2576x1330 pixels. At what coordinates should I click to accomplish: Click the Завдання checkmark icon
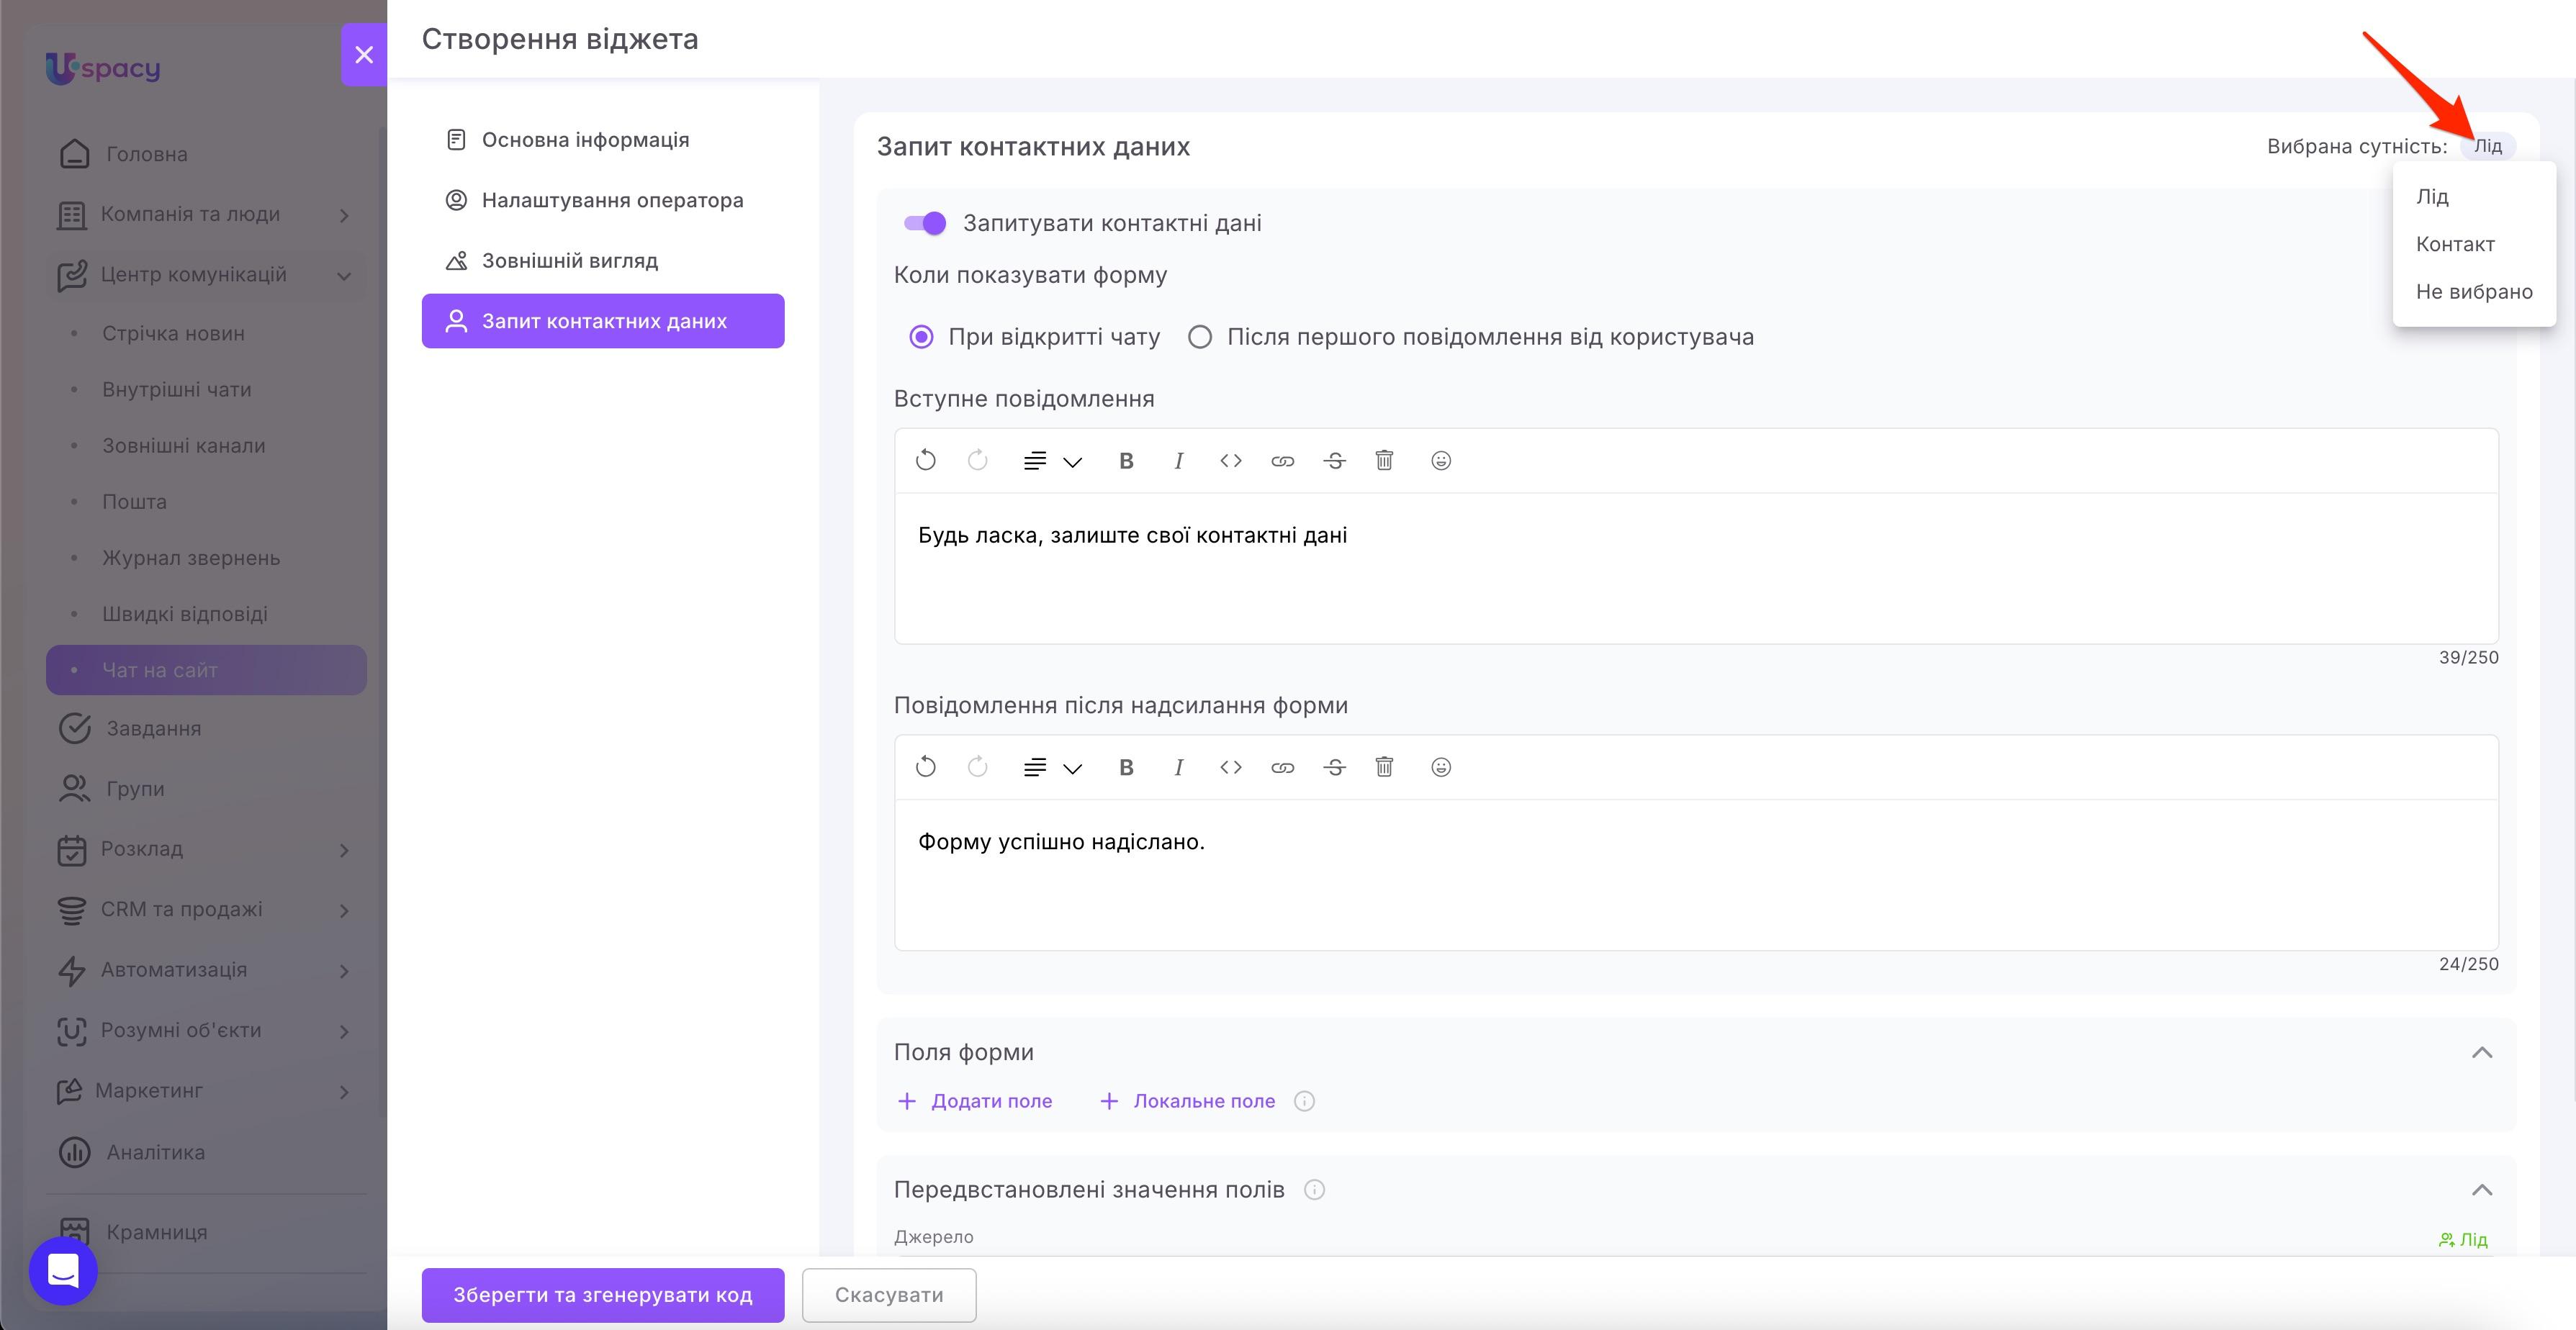pos(75,728)
